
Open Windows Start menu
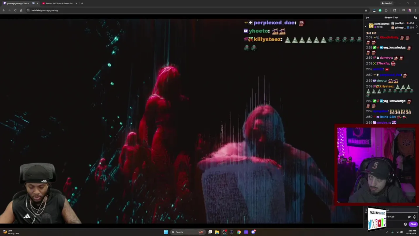[x=166, y=232]
